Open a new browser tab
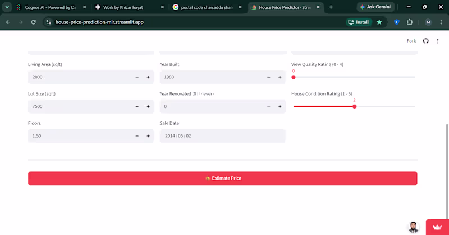449x235 pixels. coord(331,7)
